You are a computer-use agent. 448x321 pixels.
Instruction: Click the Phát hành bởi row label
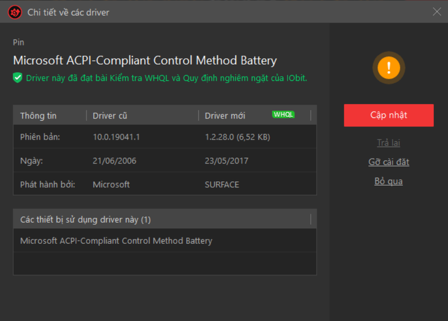48,185
